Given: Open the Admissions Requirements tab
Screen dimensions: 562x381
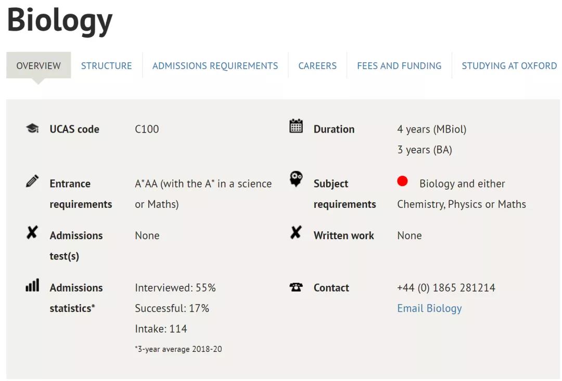Looking at the screenshot, I should pos(215,66).
